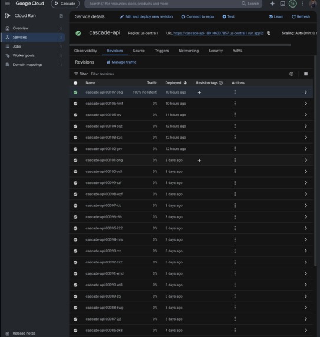Select all revisions with header radio circle
Screen dimensions: 320x337
click(75, 83)
